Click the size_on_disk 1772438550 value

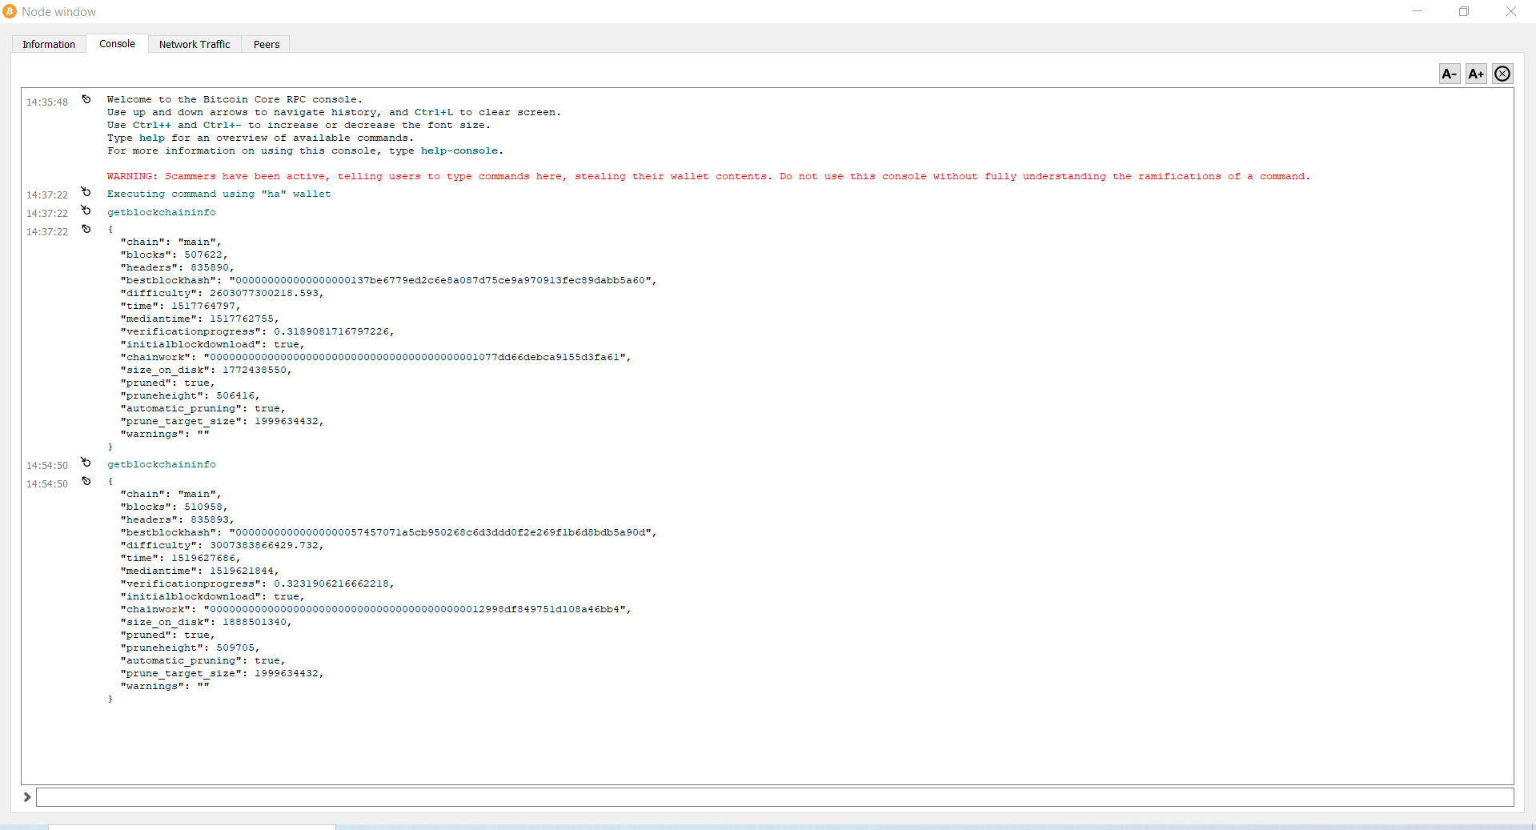tap(255, 370)
